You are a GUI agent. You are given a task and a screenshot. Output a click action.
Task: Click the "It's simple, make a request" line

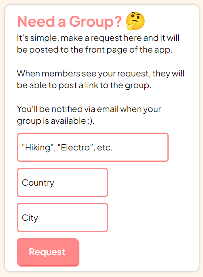(98, 38)
